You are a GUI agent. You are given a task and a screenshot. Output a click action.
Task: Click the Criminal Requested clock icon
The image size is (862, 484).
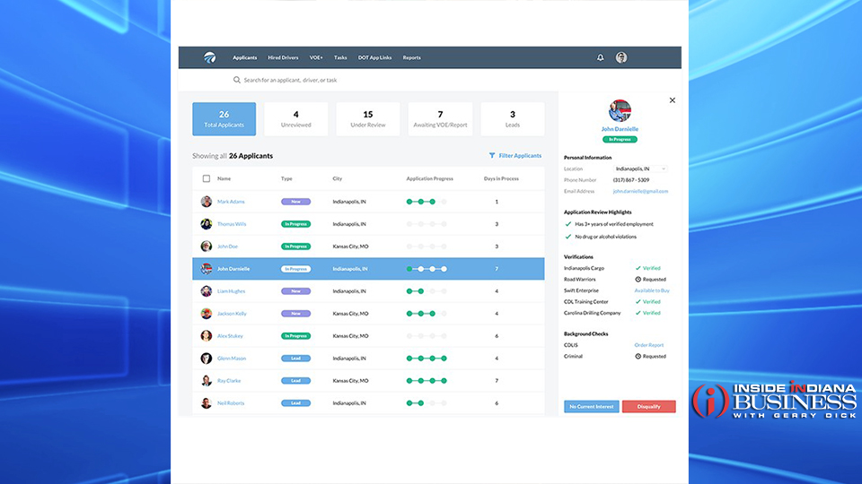[x=638, y=356]
